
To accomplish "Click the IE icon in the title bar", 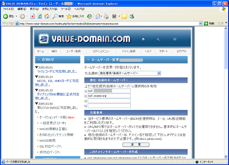I will pyautogui.click(x=3, y=4).
